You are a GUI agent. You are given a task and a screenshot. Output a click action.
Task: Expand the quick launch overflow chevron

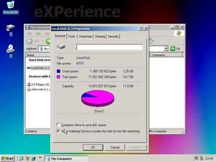(40, 158)
